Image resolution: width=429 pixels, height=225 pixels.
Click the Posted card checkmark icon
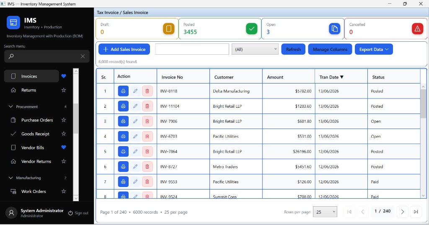pos(252,29)
